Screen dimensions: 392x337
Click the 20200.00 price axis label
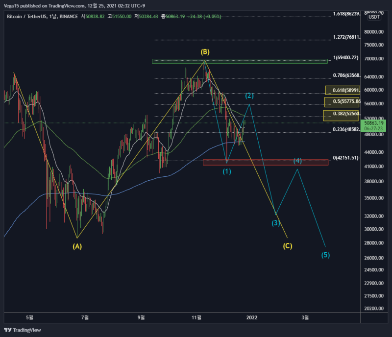pos(374,308)
